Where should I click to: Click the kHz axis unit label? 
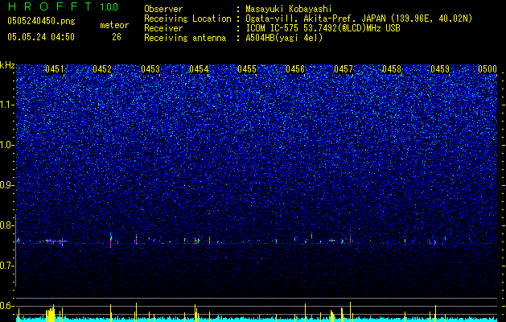pos(7,65)
